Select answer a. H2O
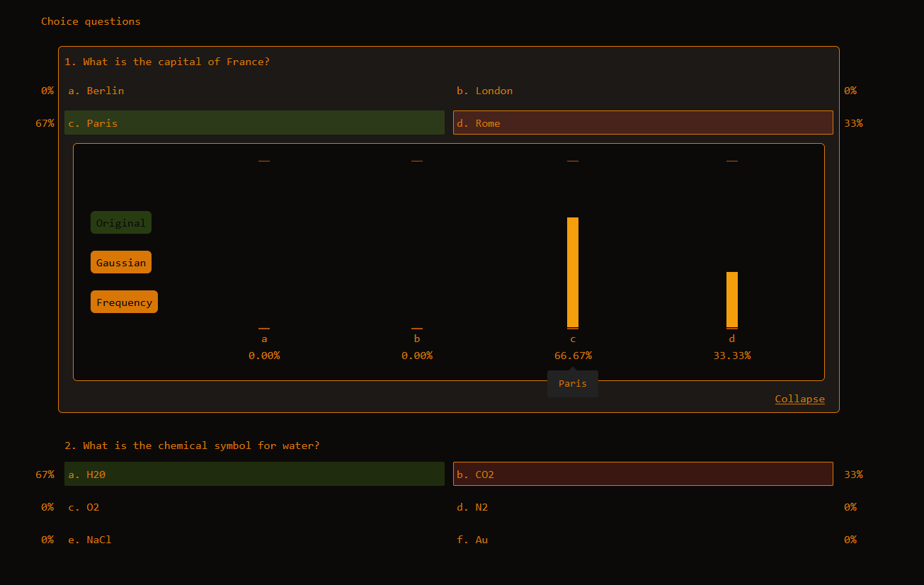This screenshot has width=924, height=585. point(254,474)
